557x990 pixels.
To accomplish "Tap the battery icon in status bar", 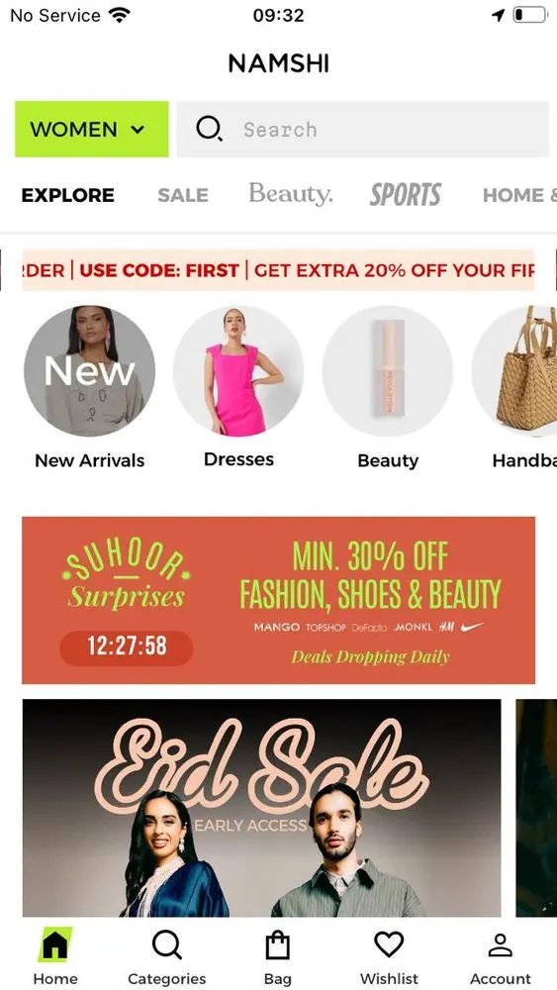I will click(x=529, y=15).
